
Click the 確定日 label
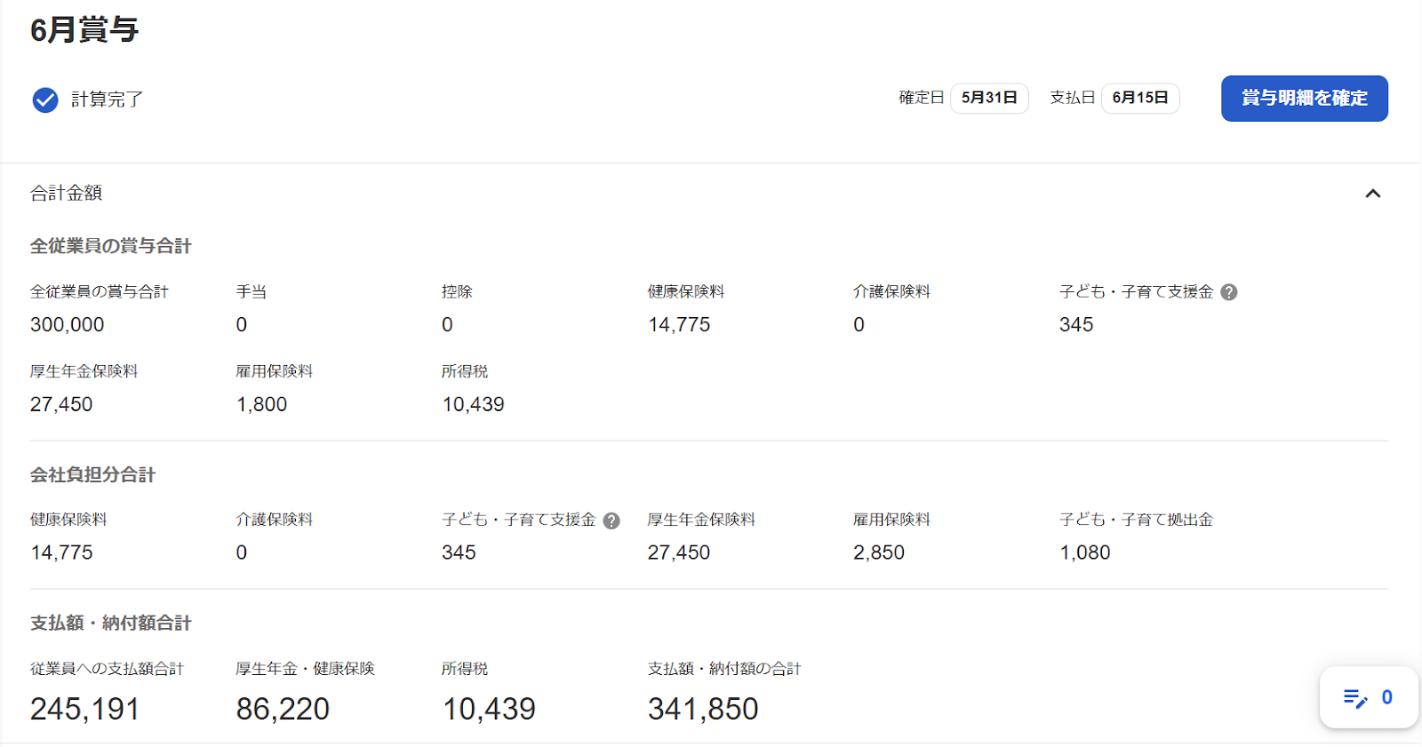click(921, 98)
